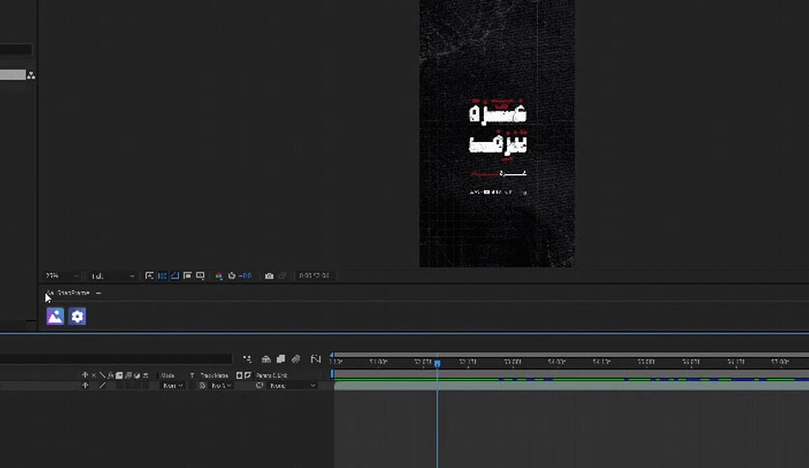Click the timeline layer search field

[115, 359]
